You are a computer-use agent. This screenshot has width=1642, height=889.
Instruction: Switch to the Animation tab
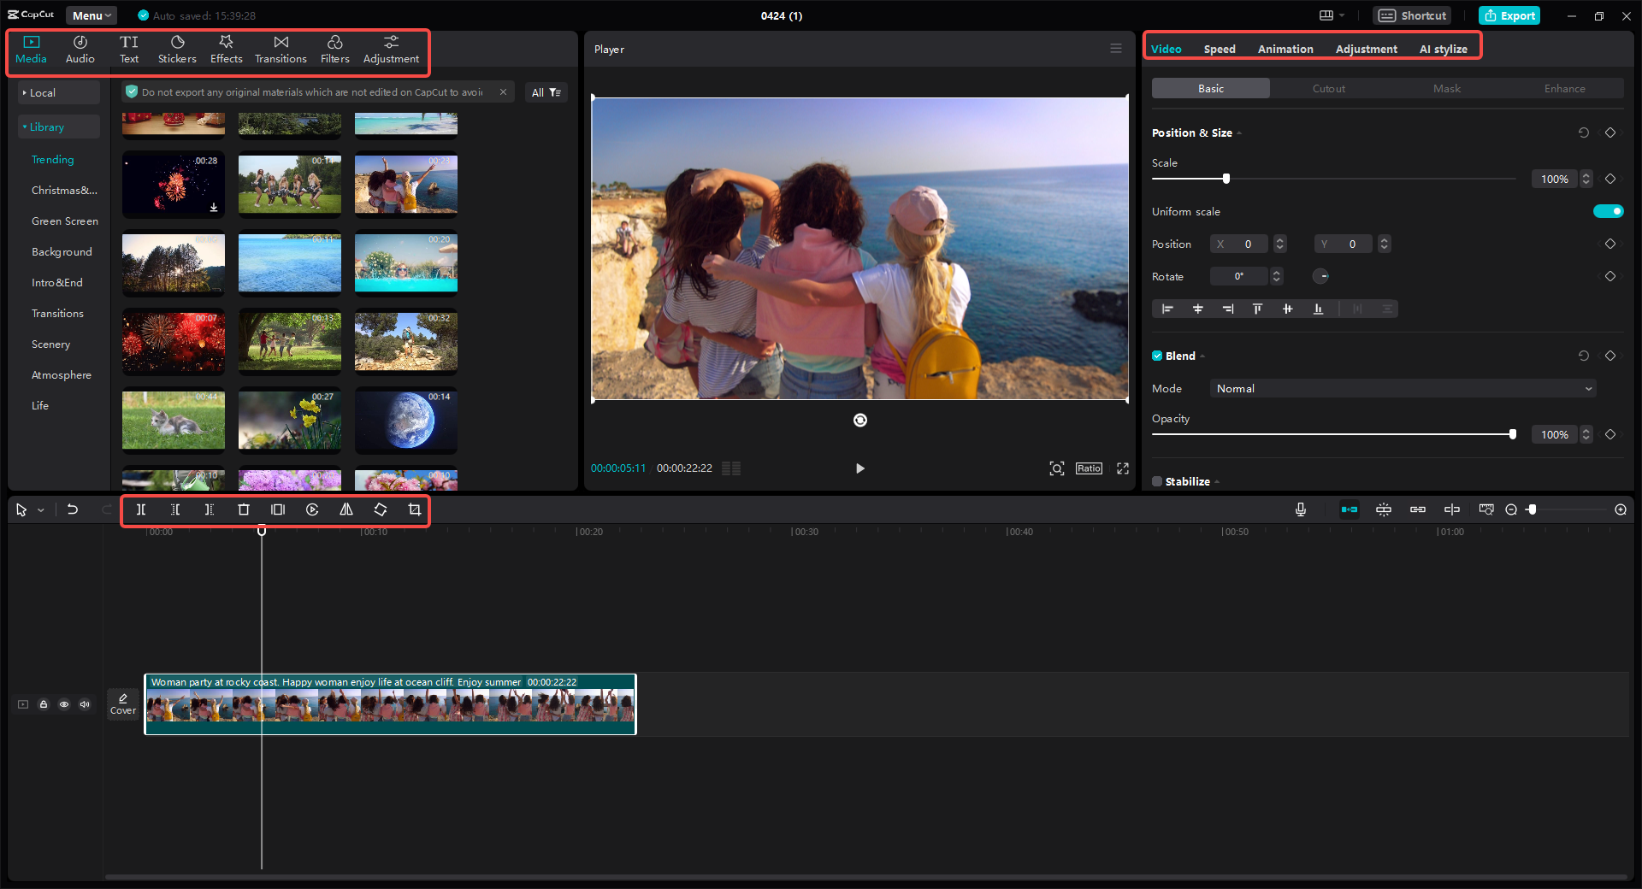click(x=1285, y=49)
